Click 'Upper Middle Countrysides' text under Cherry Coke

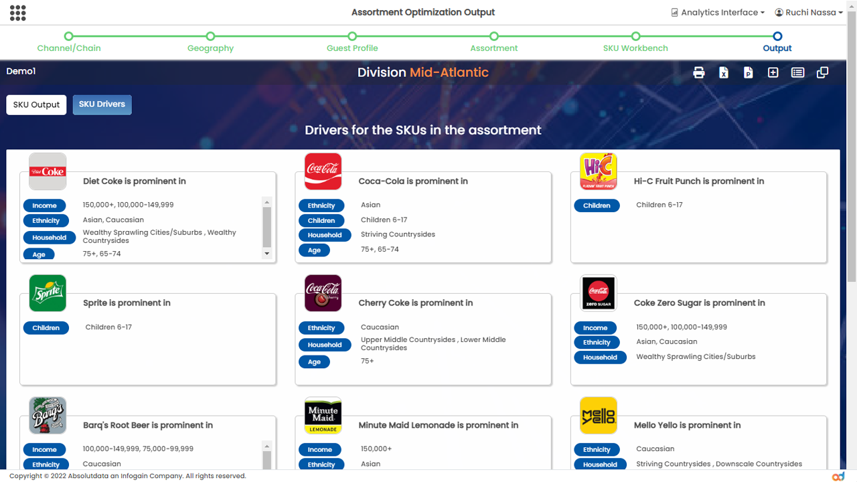point(408,340)
